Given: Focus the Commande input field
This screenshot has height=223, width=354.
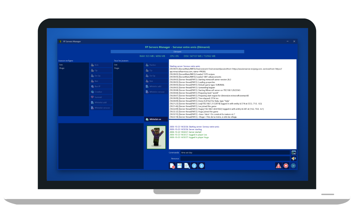Looking at the screenshot, I should tap(235, 153).
